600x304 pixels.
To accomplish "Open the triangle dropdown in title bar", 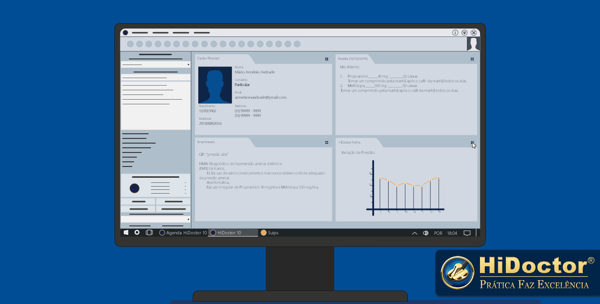I will (464, 33).
